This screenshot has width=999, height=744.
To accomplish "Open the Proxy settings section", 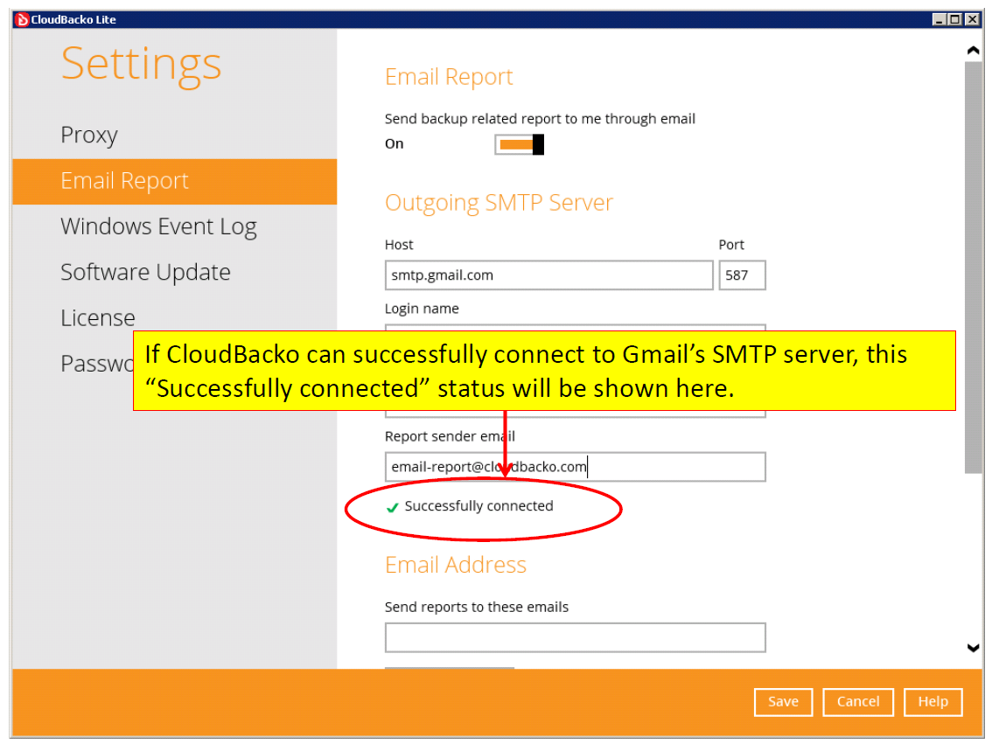I will (89, 135).
